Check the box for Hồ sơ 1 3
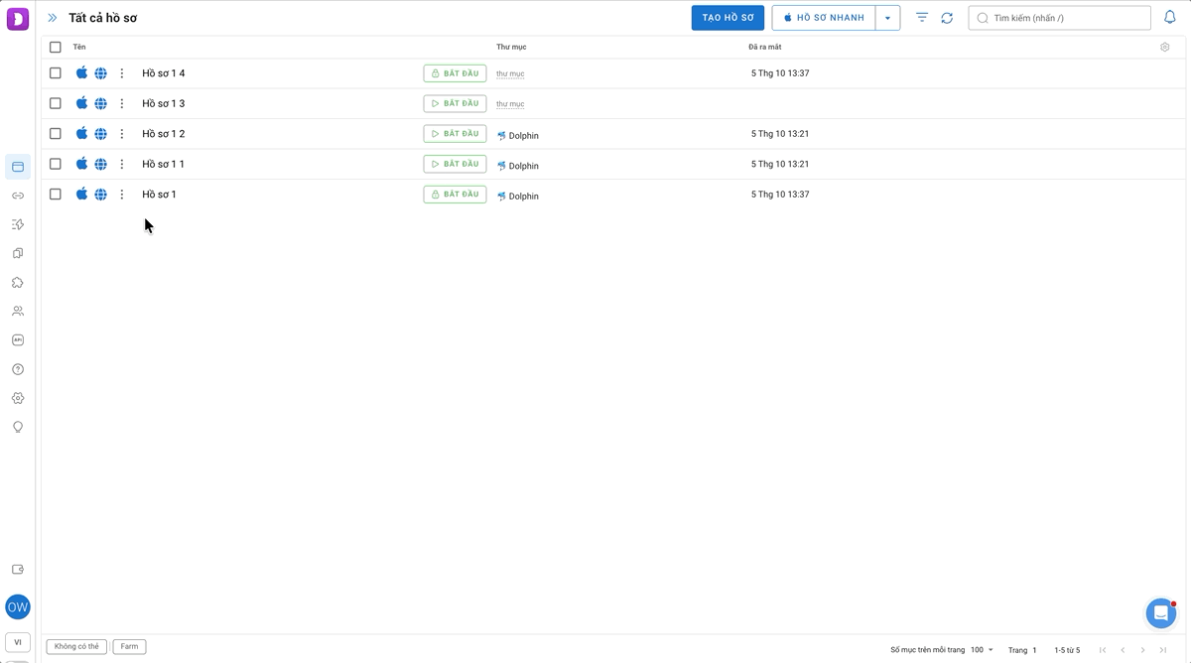1191x663 pixels. click(x=56, y=103)
